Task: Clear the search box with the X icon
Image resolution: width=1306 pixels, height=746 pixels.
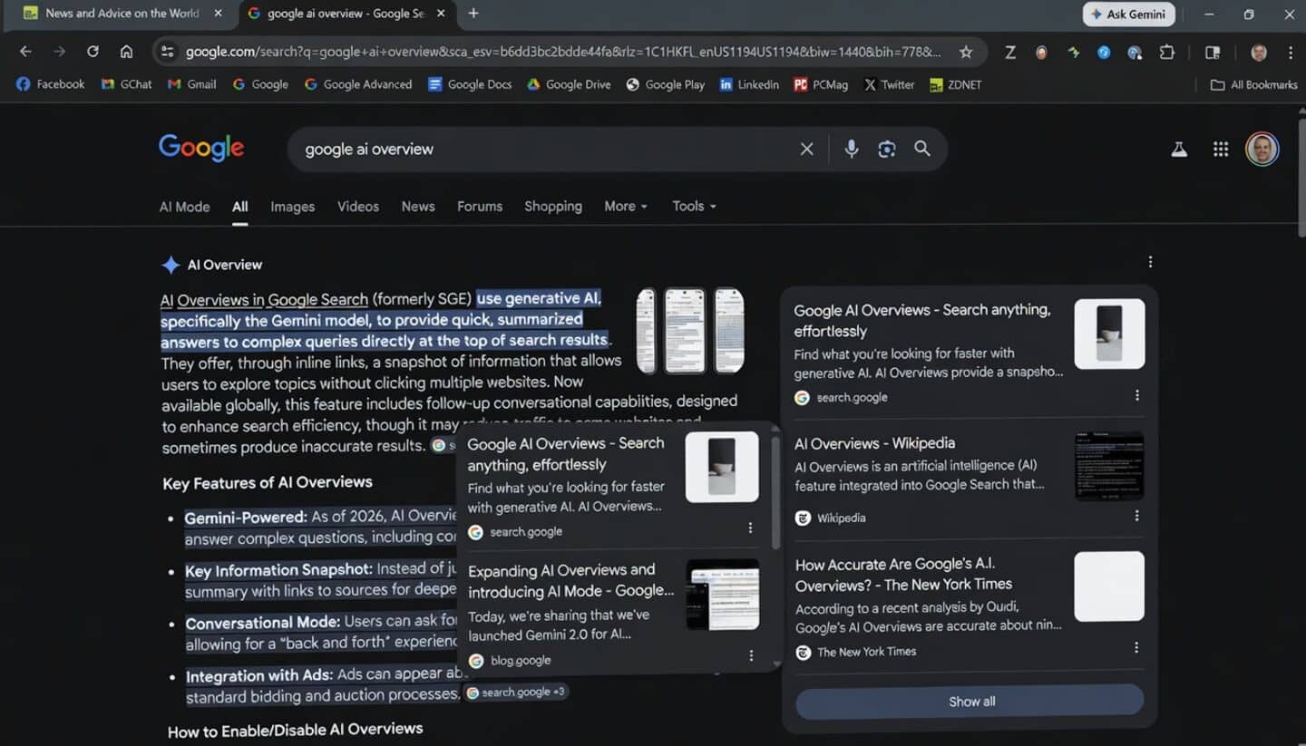Action: [x=806, y=150]
